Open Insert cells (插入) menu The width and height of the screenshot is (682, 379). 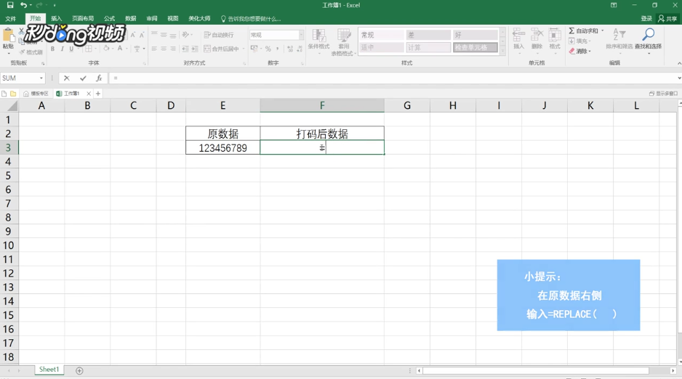[x=518, y=40]
